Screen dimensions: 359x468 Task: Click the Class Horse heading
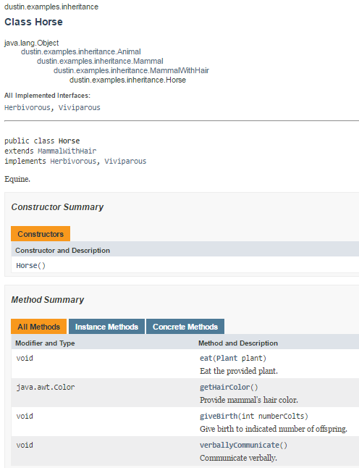click(x=34, y=22)
